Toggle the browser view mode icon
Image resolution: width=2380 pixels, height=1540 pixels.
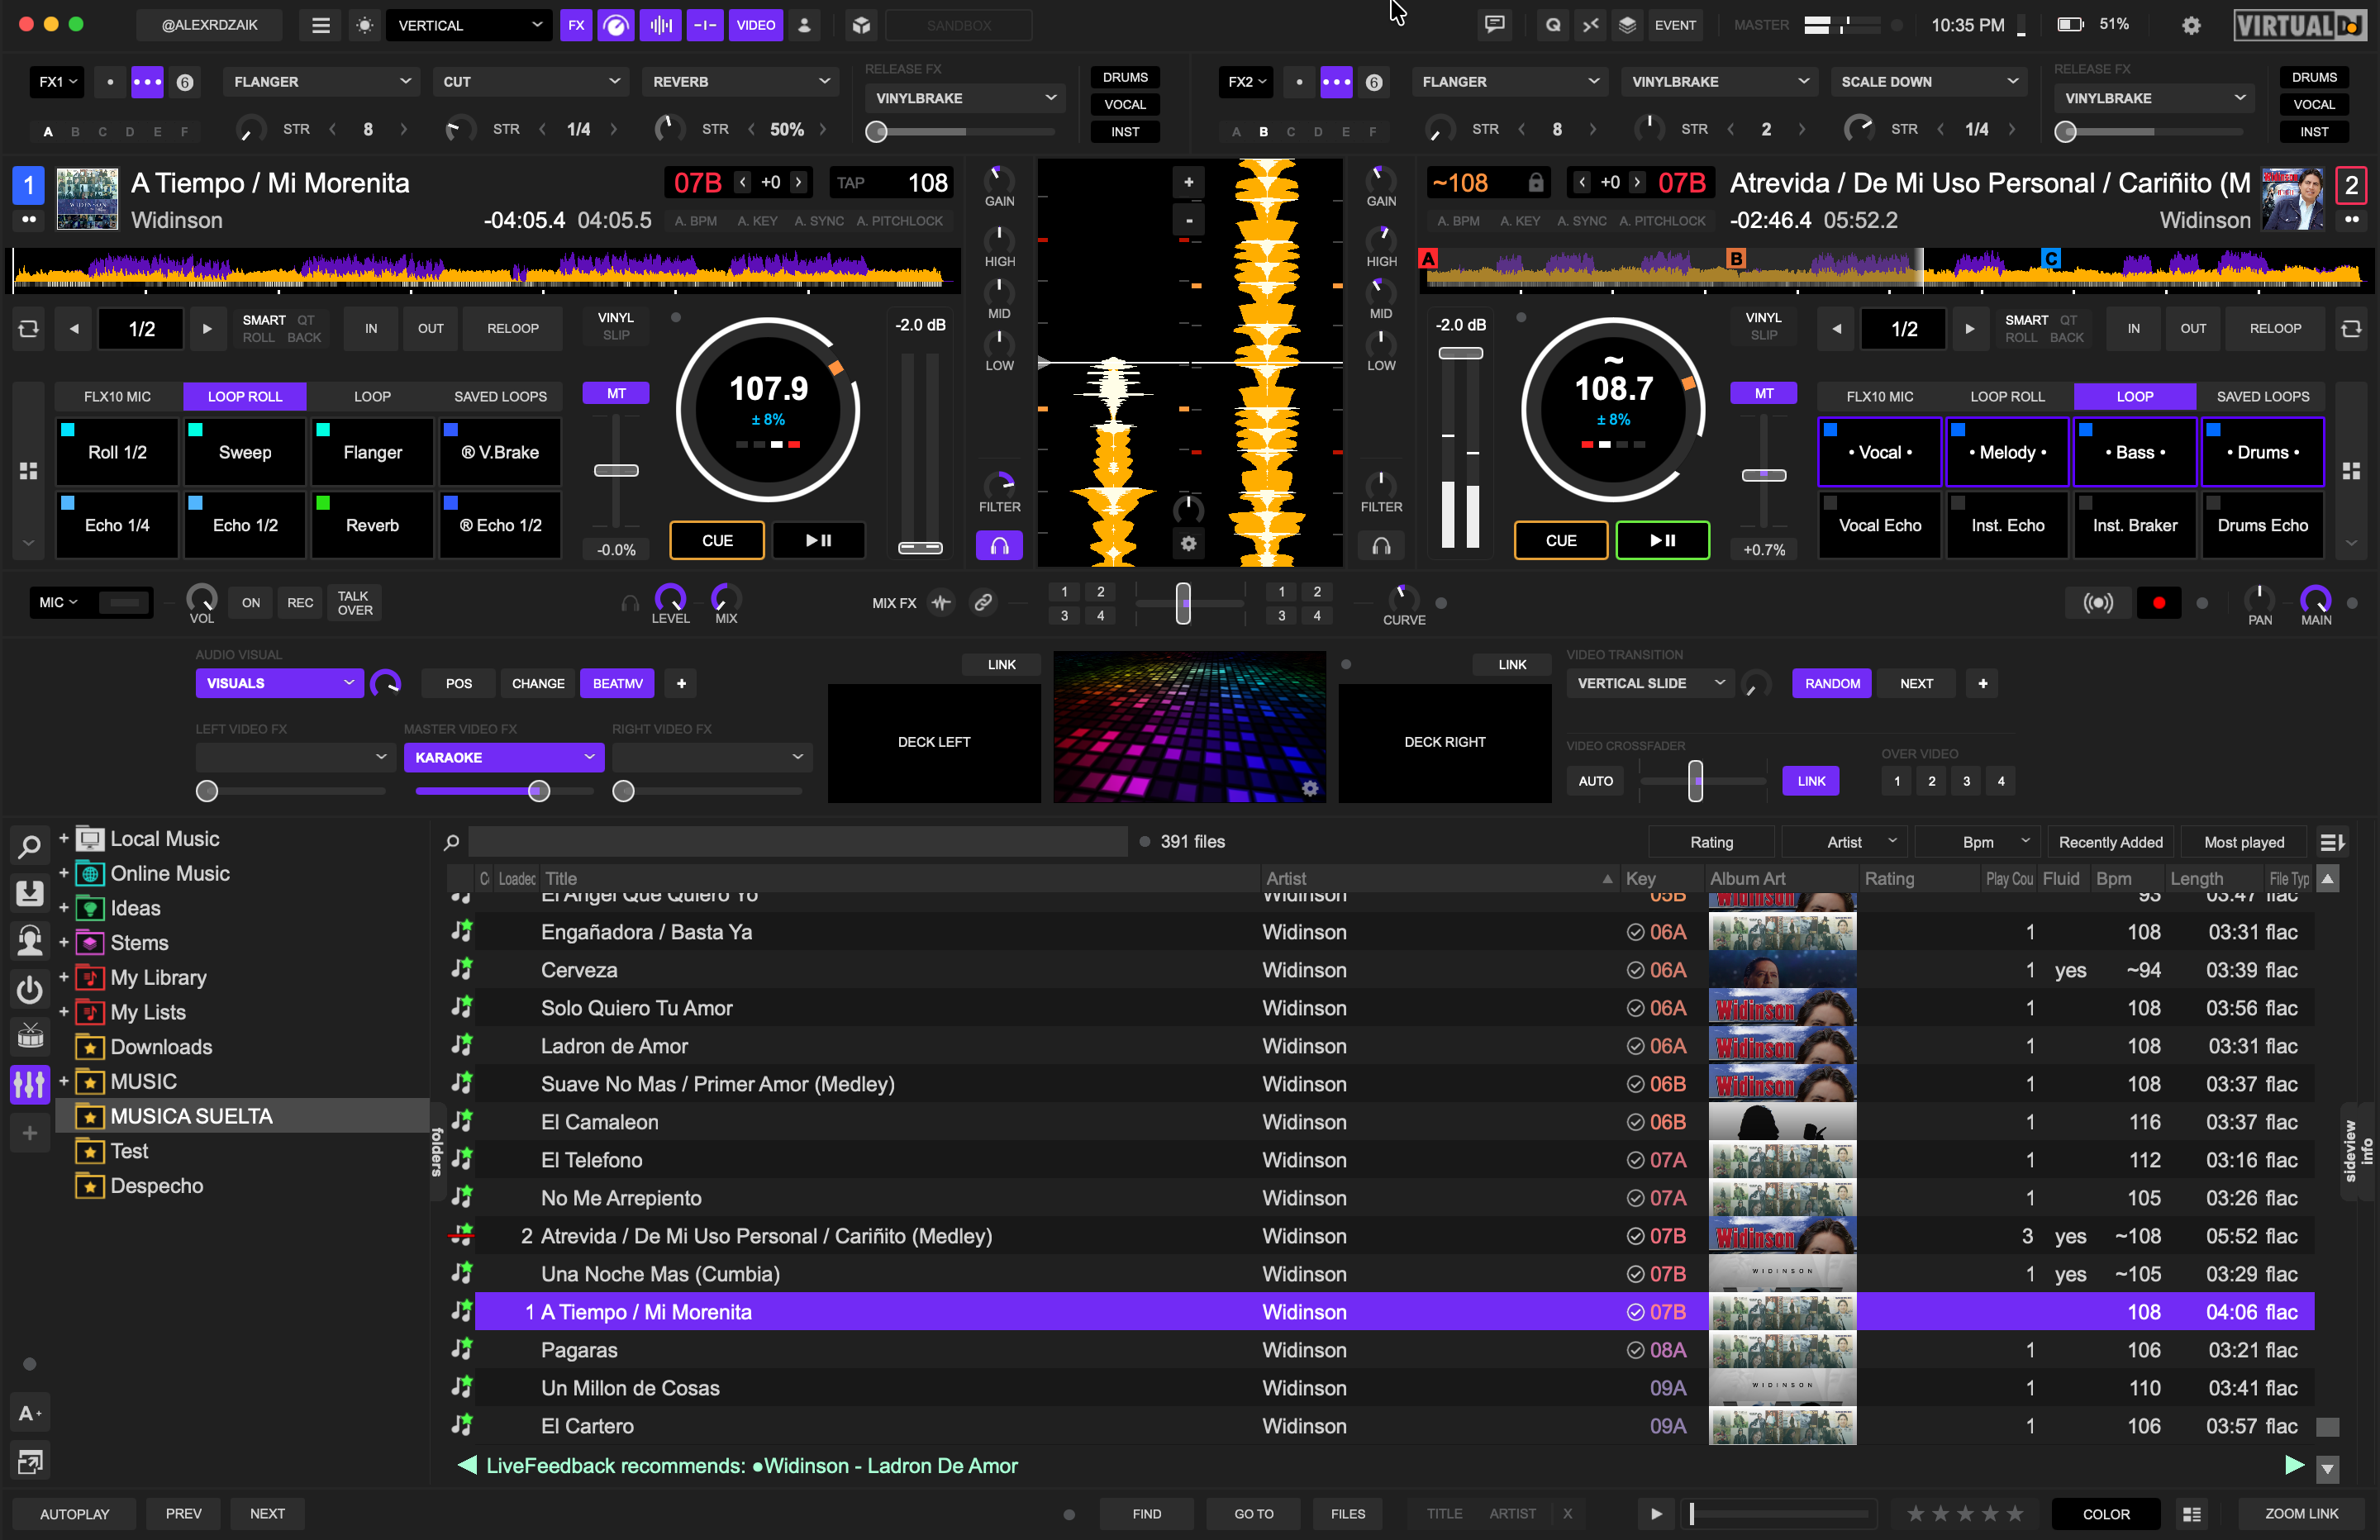2191,1514
